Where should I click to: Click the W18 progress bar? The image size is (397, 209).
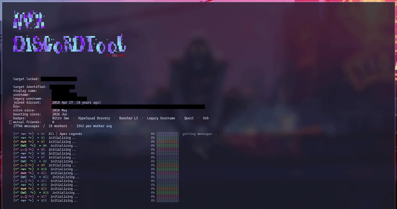[x=167, y=201]
